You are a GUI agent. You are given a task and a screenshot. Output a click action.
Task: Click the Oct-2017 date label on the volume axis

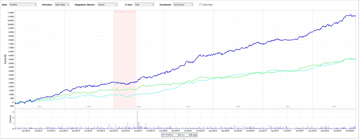pyautogui.click(x=300, y=130)
